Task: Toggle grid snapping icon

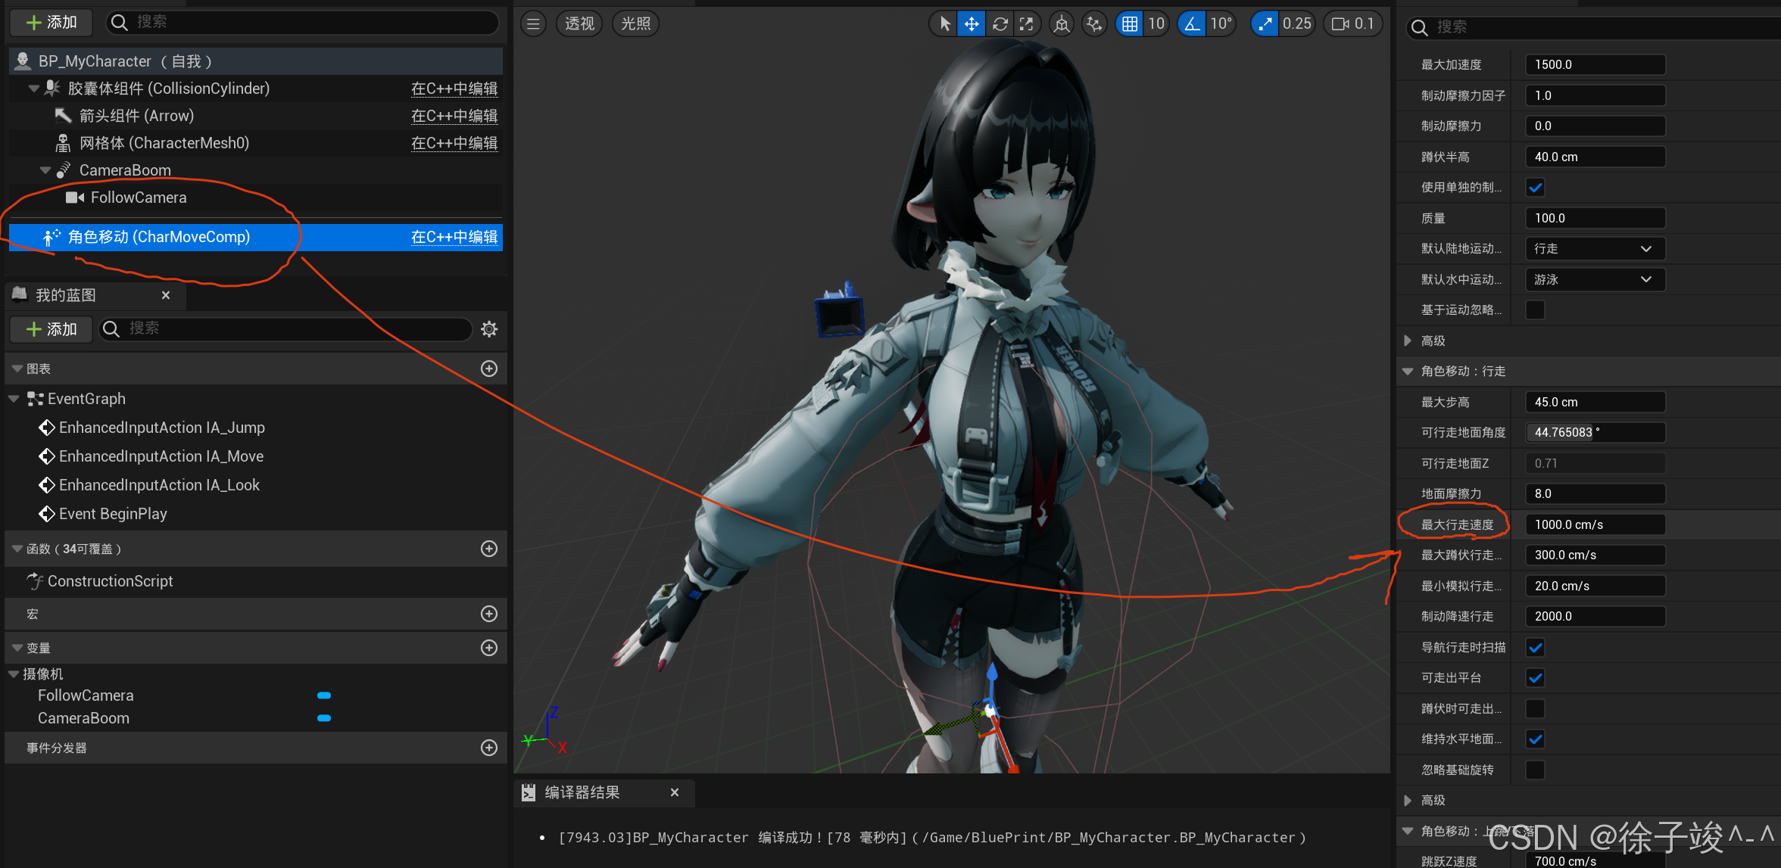Action: tap(1129, 24)
